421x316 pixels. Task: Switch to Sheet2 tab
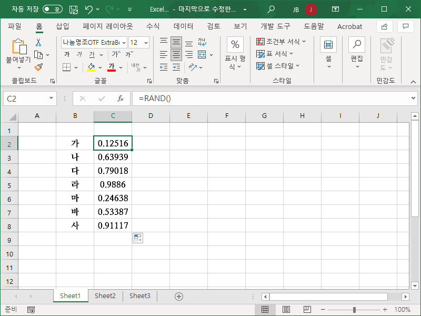tap(105, 296)
